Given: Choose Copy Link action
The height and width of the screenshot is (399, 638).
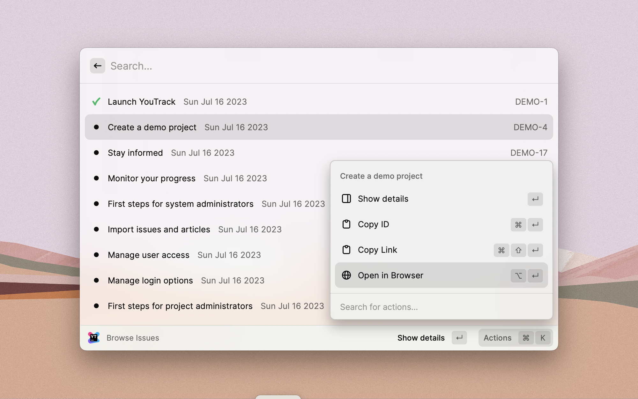Looking at the screenshot, I should tap(441, 250).
